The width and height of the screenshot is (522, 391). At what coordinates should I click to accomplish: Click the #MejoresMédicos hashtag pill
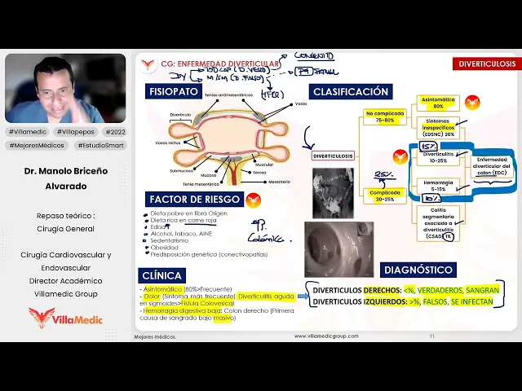tap(37, 145)
